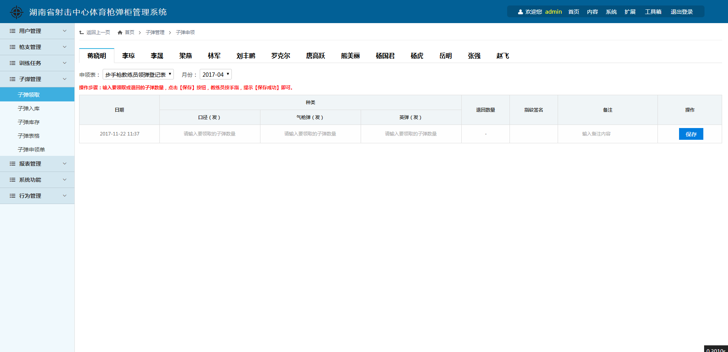Click the home icon in breadcrumb

point(120,32)
